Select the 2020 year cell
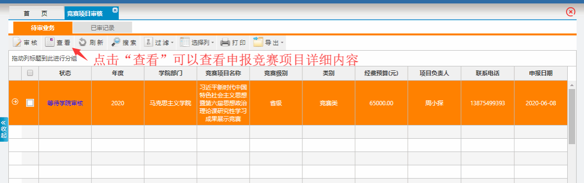This screenshot has height=183, width=584. coord(118,103)
